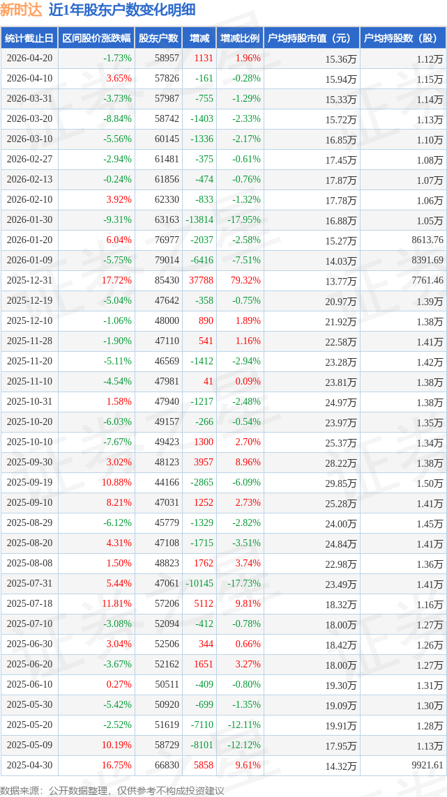
Task: Click the 区间股价涨跌幅 column header
Action: pos(97,38)
